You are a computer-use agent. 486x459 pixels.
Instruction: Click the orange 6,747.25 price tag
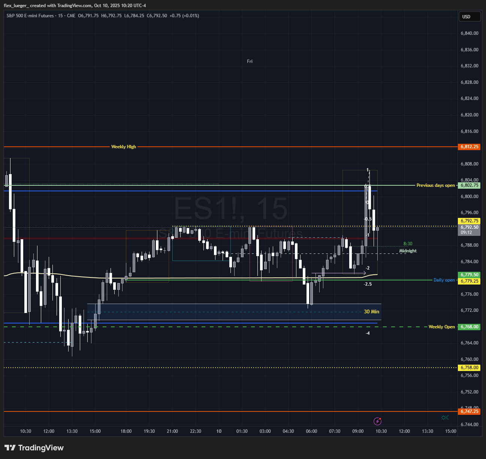coord(469,411)
